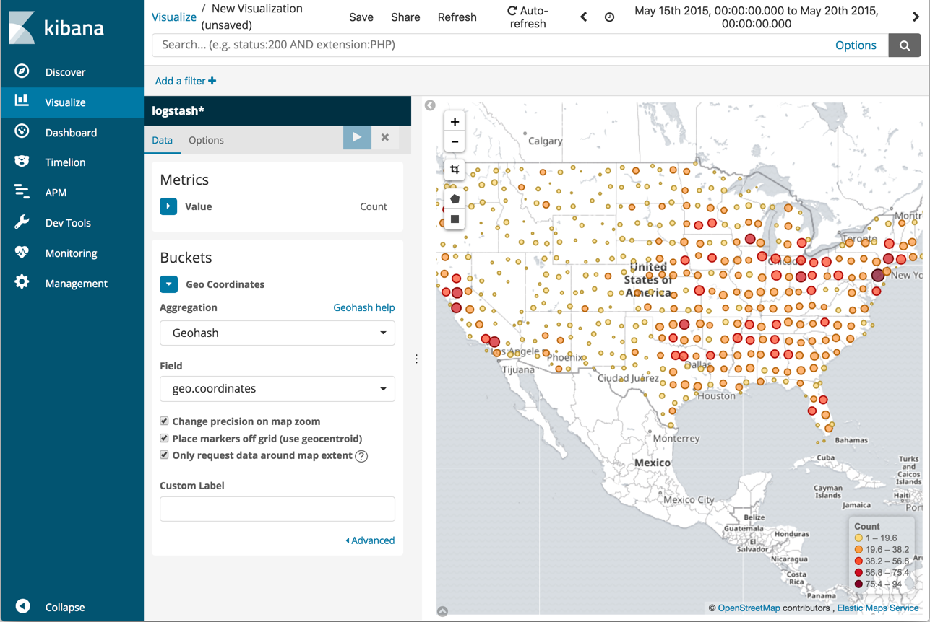Image resolution: width=930 pixels, height=622 pixels.
Task: Open the Aggregation dropdown showing Geohash
Action: coord(277,333)
